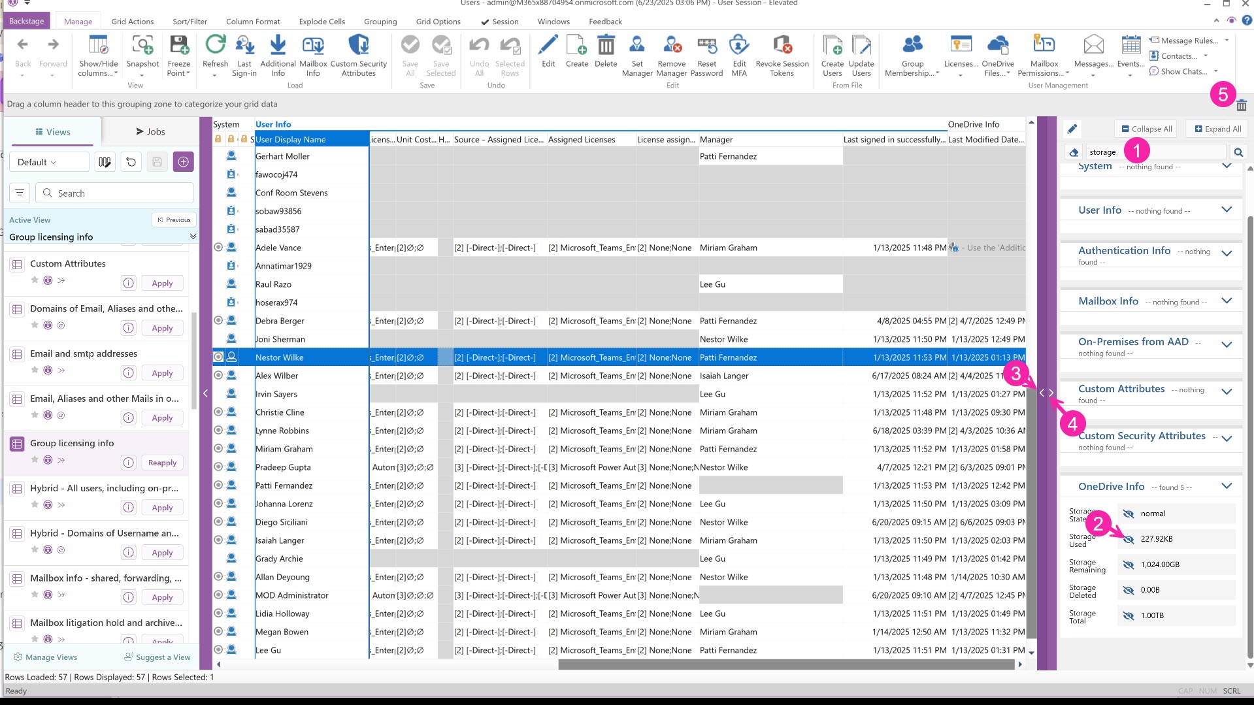Apply the Custom Attributes view
The image size is (1254, 705).
162,283
